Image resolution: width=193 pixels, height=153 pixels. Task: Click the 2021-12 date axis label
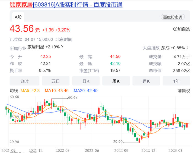pos(36,151)
